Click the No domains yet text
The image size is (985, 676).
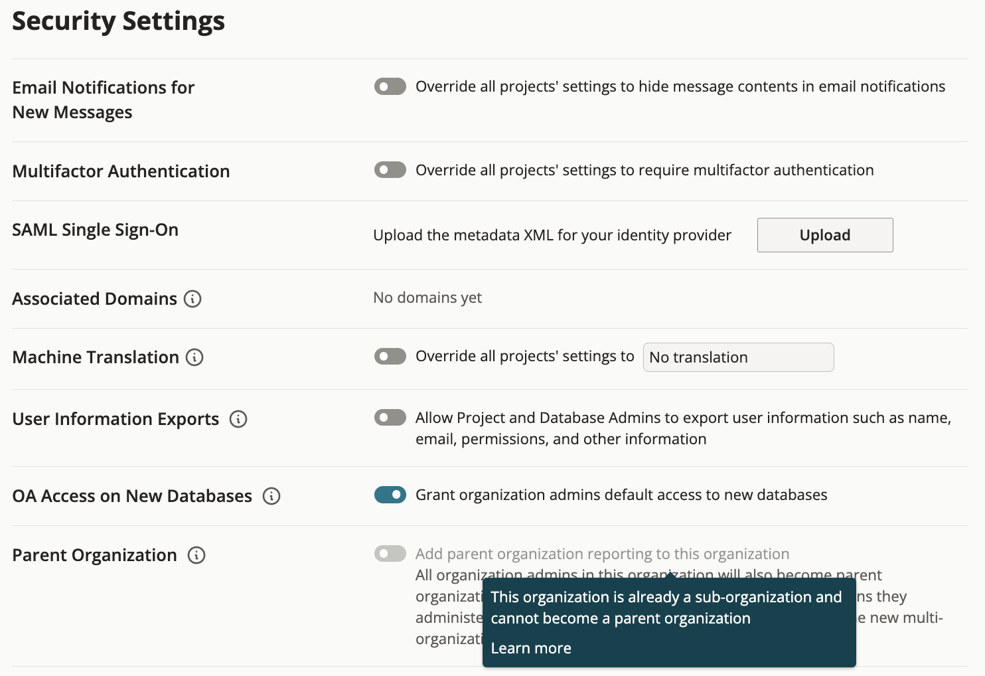tap(427, 297)
